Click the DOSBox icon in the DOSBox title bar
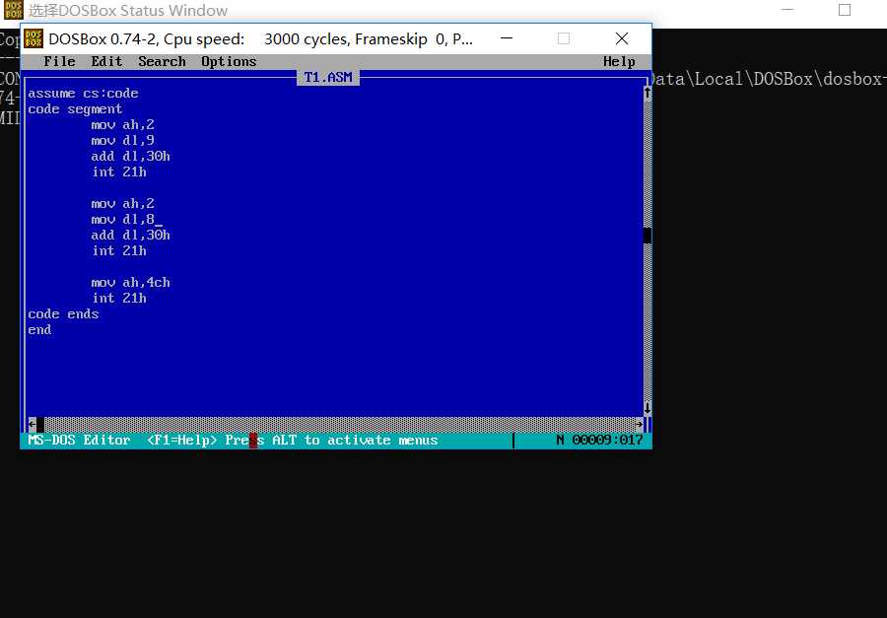887x618 pixels. pos(34,38)
